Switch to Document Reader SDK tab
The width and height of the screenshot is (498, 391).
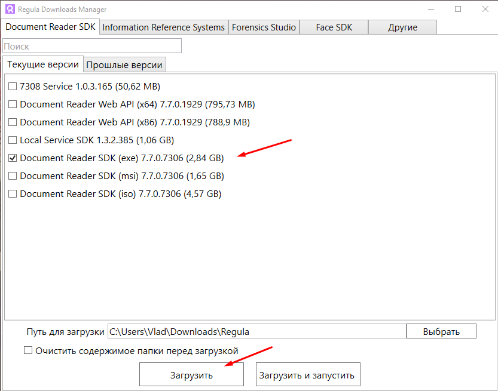tap(50, 27)
